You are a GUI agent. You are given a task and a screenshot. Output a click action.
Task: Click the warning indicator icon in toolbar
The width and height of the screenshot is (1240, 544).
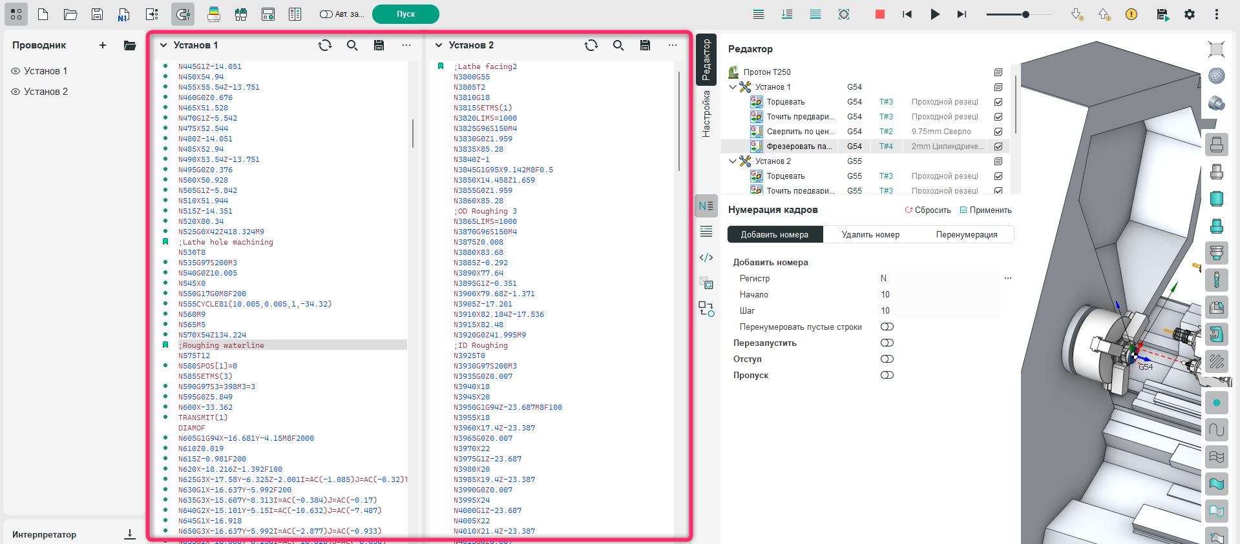1131,14
